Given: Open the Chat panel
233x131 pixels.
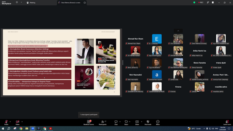Looking at the screenshot, I should (x=116, y=123).
